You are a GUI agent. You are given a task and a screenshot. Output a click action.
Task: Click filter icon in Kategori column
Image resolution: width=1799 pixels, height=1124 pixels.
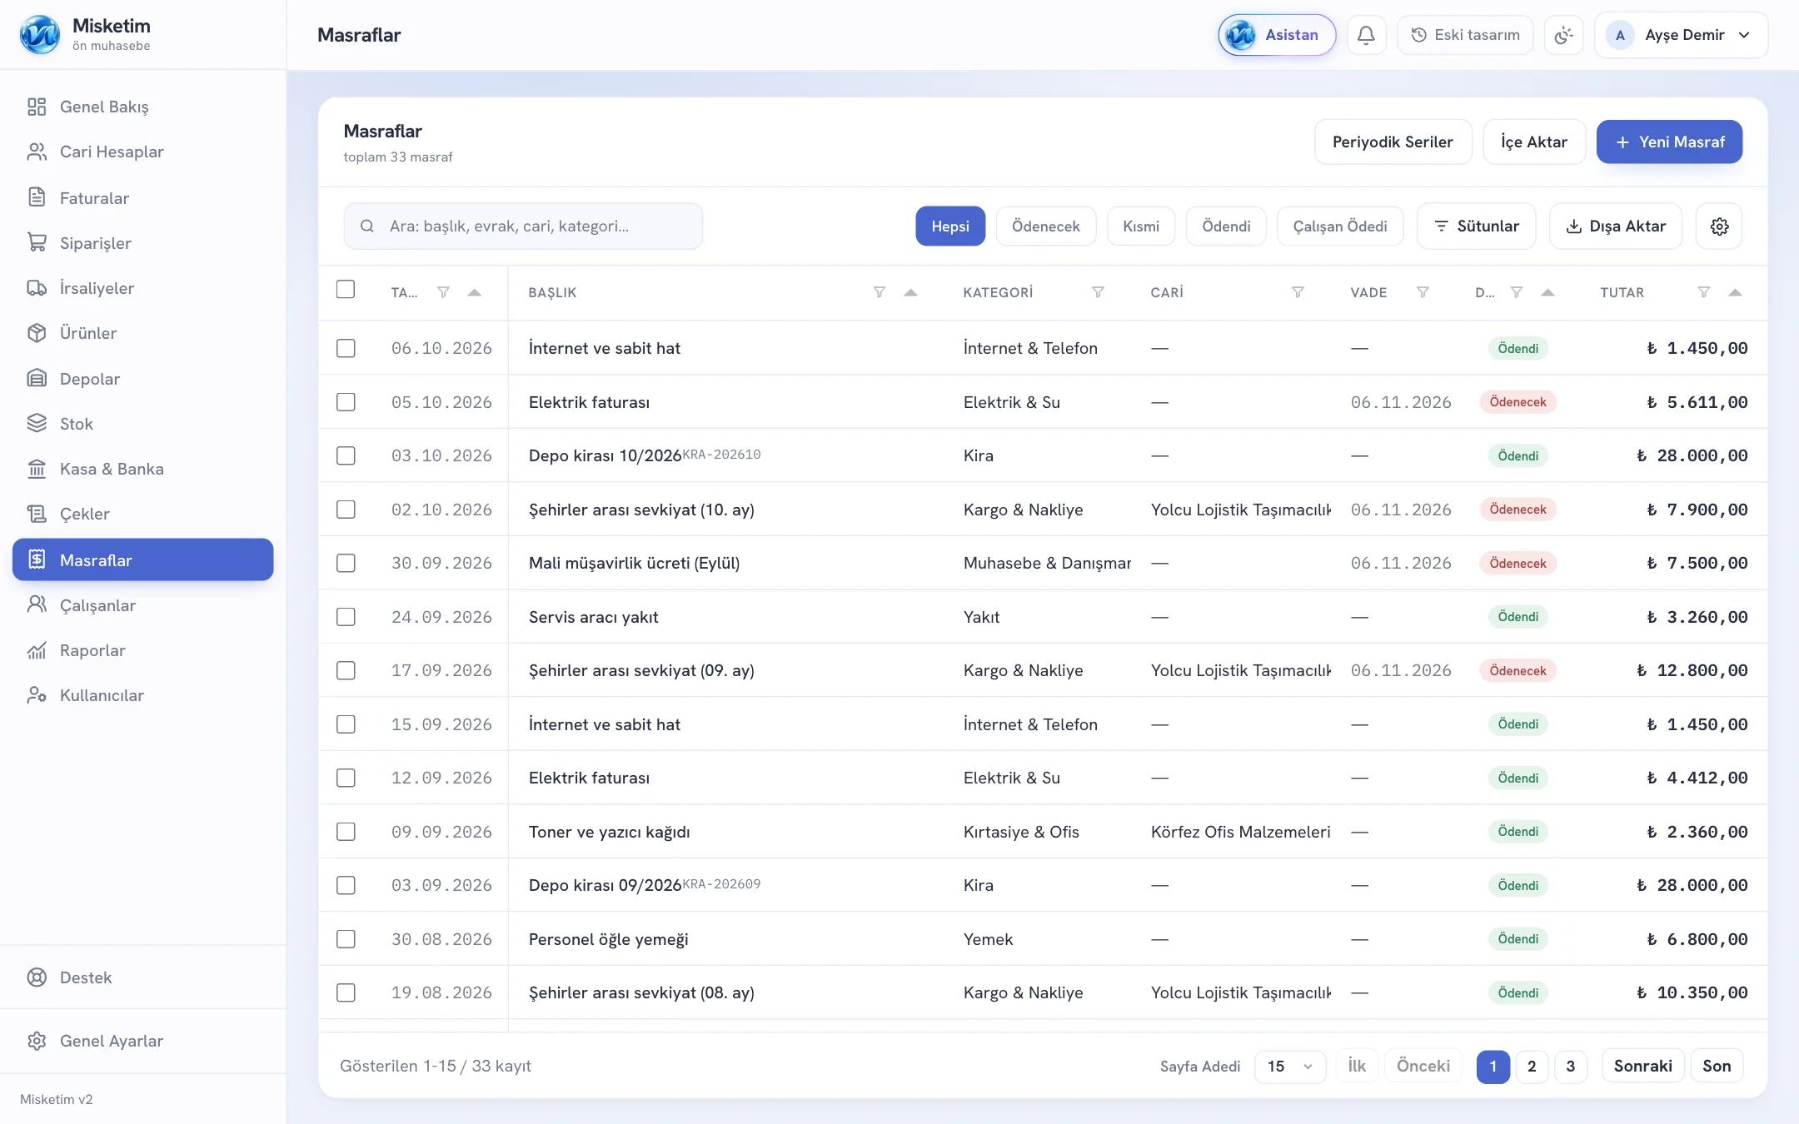click(x=1098, y=292)
